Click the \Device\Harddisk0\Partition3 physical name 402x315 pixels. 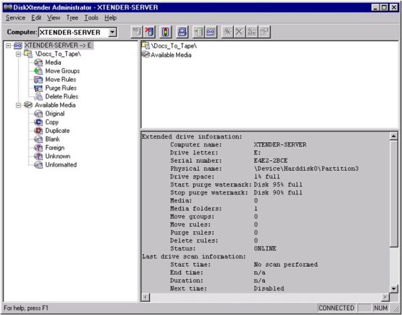tap(306, 168)
